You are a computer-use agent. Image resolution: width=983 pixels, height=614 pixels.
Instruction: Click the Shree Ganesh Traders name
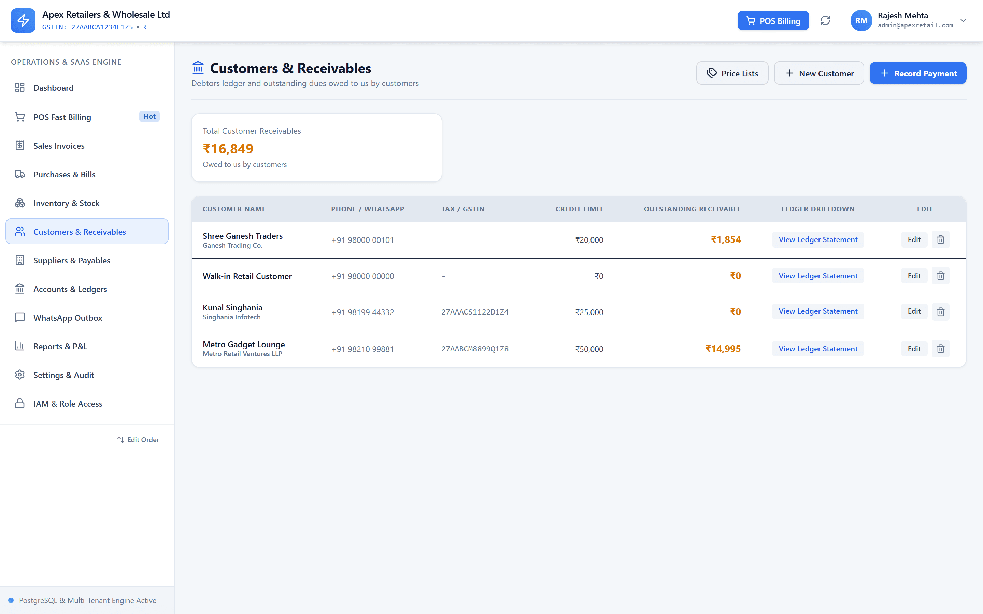(242, 235)
